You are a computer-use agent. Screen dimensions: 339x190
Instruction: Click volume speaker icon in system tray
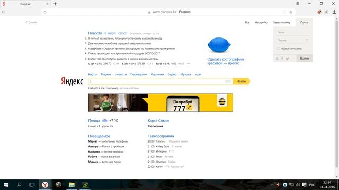[298, 185]
